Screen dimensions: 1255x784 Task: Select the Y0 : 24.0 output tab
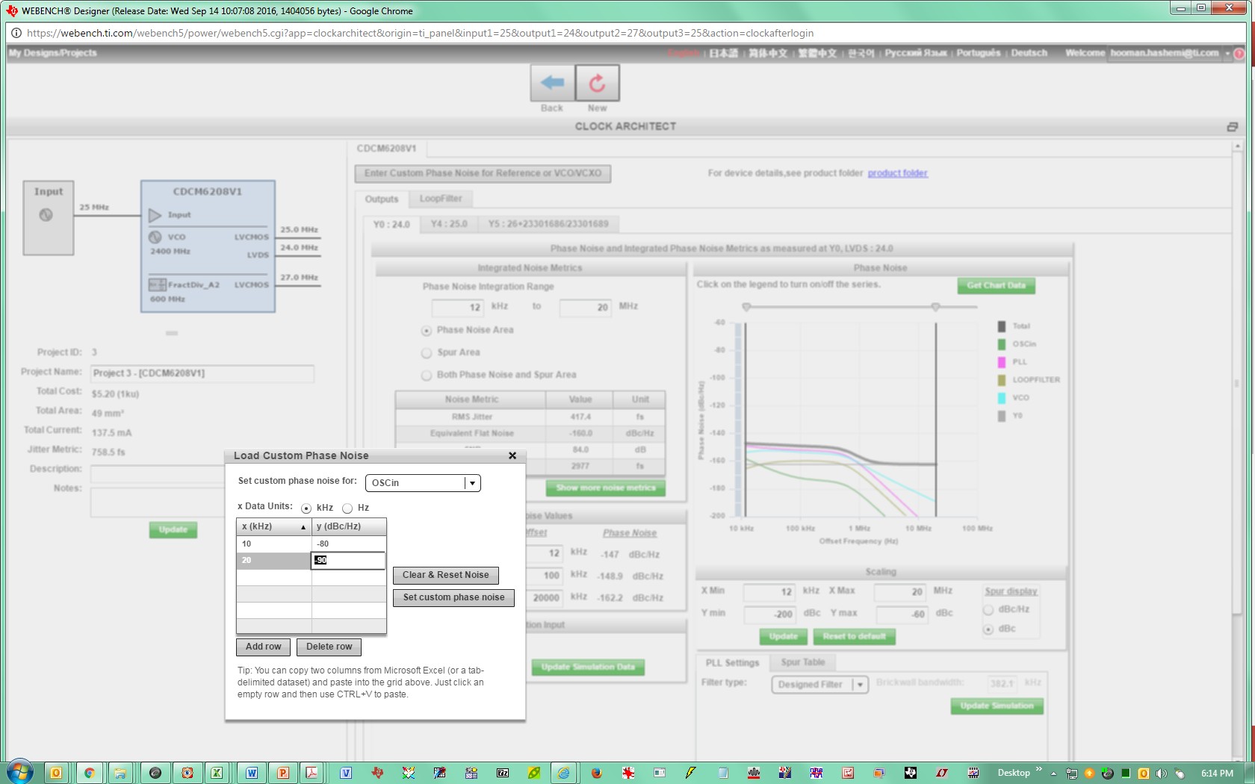pyautogui.click(x=391, y=225)
